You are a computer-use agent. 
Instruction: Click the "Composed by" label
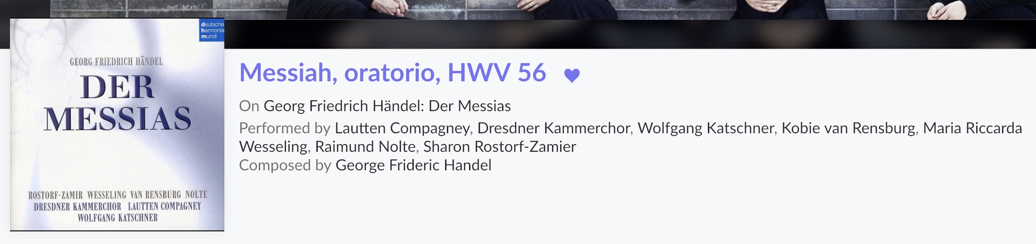click(285, 165)
